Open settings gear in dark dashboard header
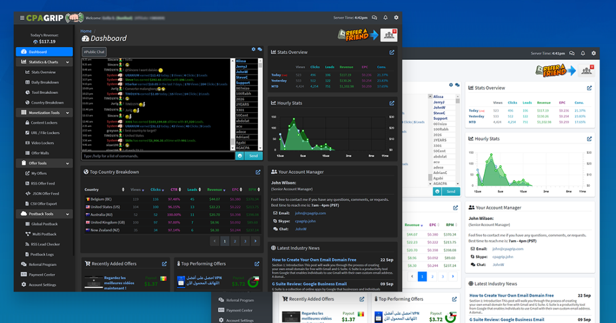 pyautogui.click(x=396, y=18)
